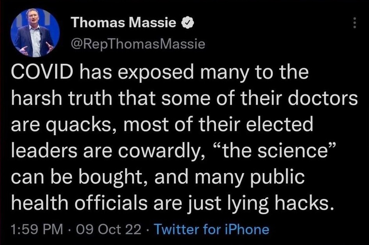Click the Thomas Massie display name
This screenshot has height=245, width=369.
tap(124, 23)
